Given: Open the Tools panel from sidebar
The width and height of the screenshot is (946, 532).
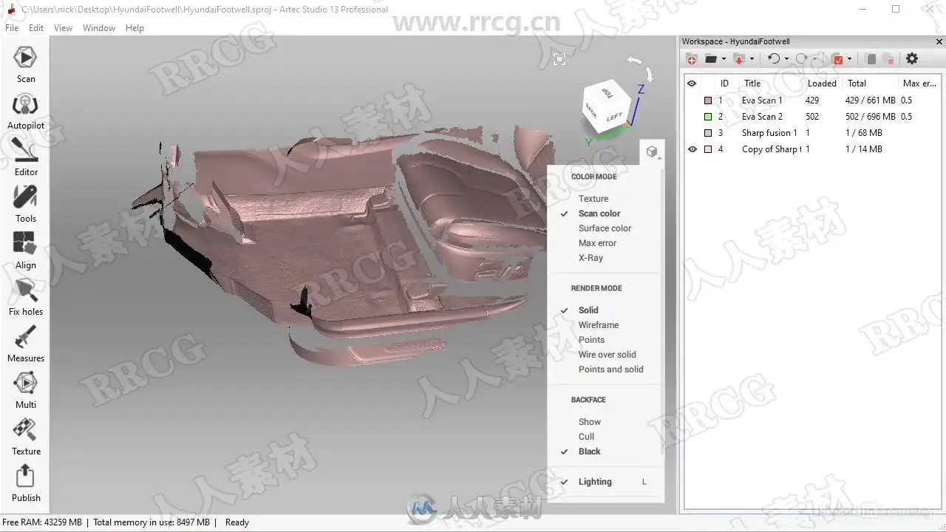Looking at the screenshot, I should point(26,204).
